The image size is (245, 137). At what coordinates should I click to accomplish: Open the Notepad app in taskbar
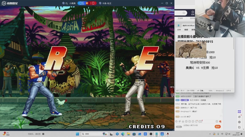click(156, 134)
